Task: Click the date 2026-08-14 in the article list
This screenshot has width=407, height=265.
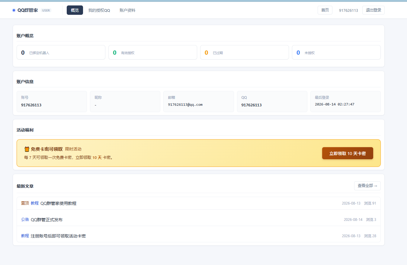Action: coord(353,220)
